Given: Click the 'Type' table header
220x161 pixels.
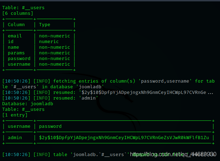Looking at the screenshot, I should [x=45, y=25].
